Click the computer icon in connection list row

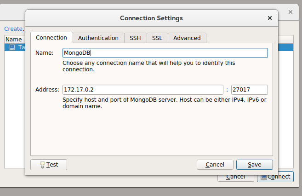12,47
